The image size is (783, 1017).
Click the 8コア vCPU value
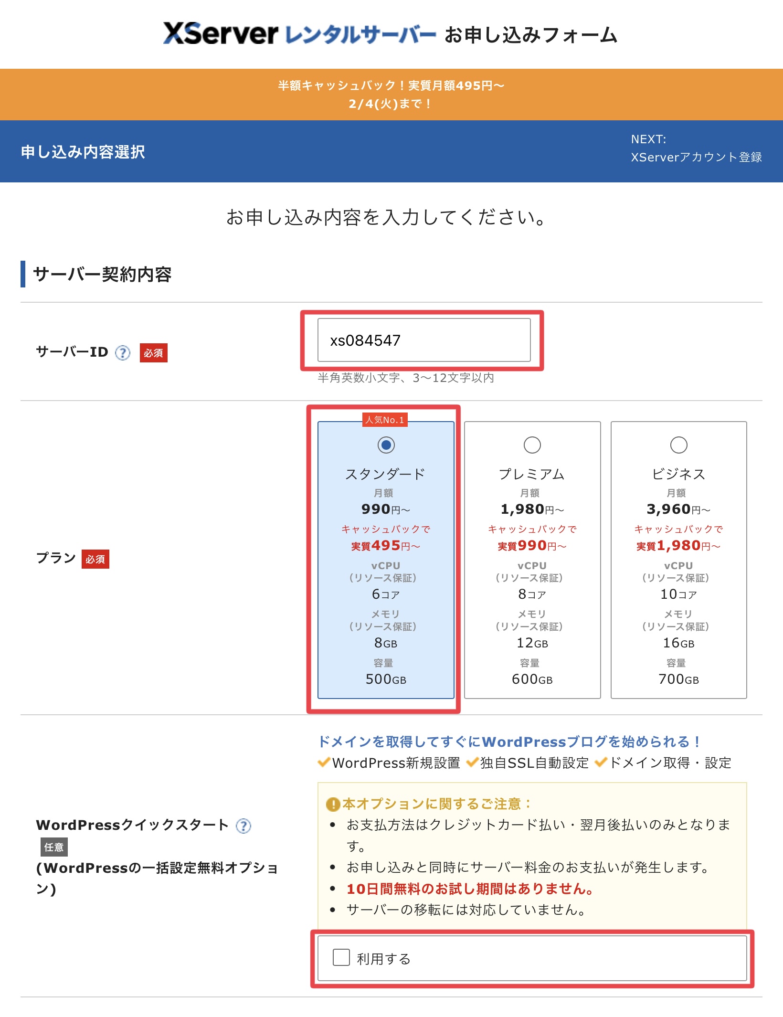(532, 594)
